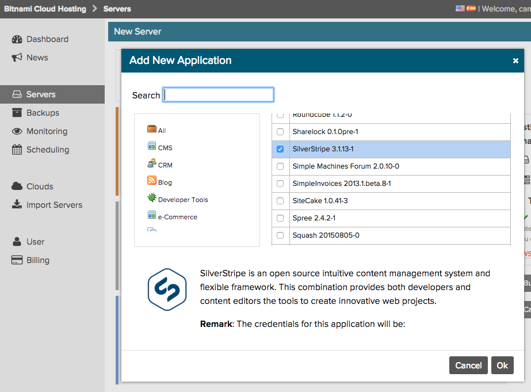Confirm selection with Ok button

pos(502,366)
